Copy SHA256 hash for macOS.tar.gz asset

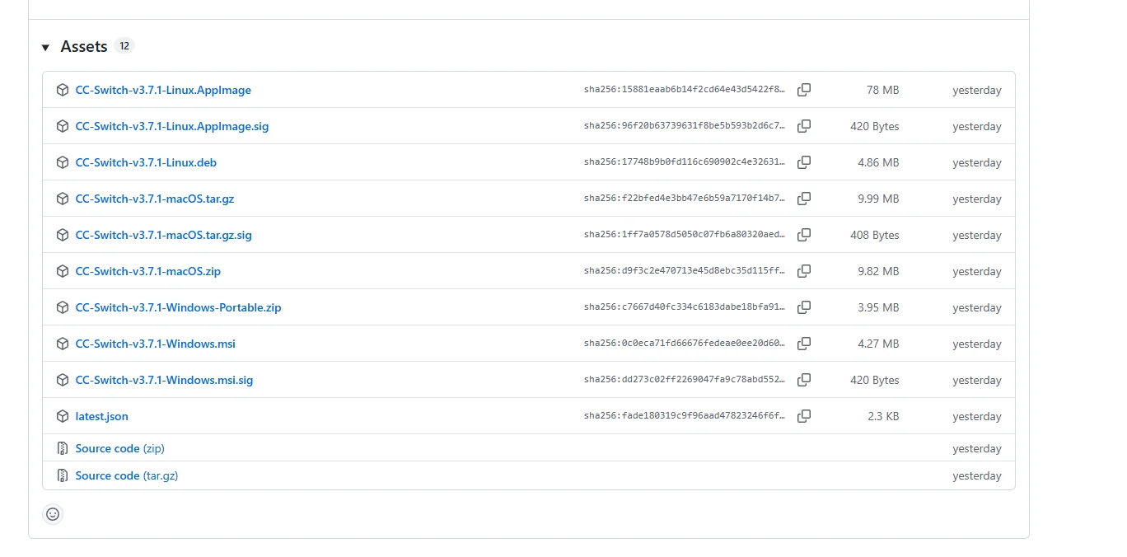(804, 199)
